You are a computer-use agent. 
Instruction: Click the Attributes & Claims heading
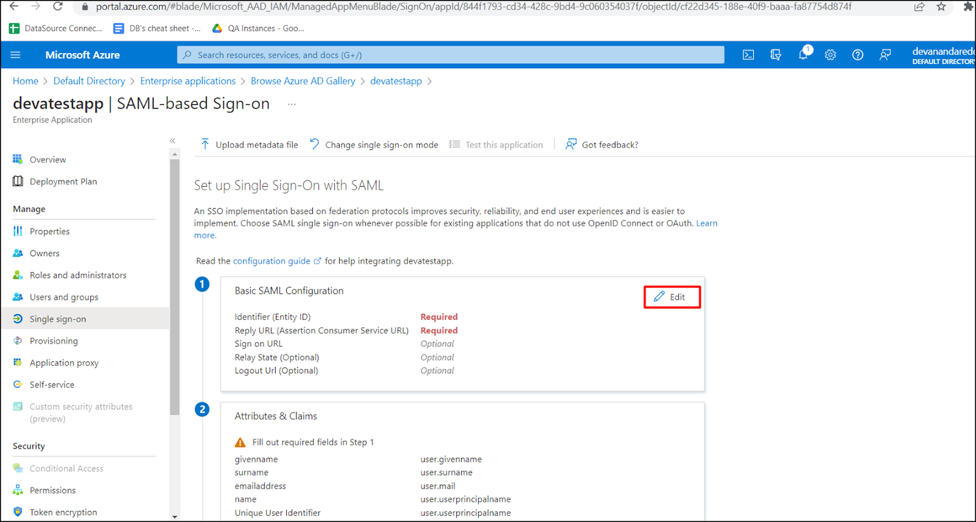276,416
